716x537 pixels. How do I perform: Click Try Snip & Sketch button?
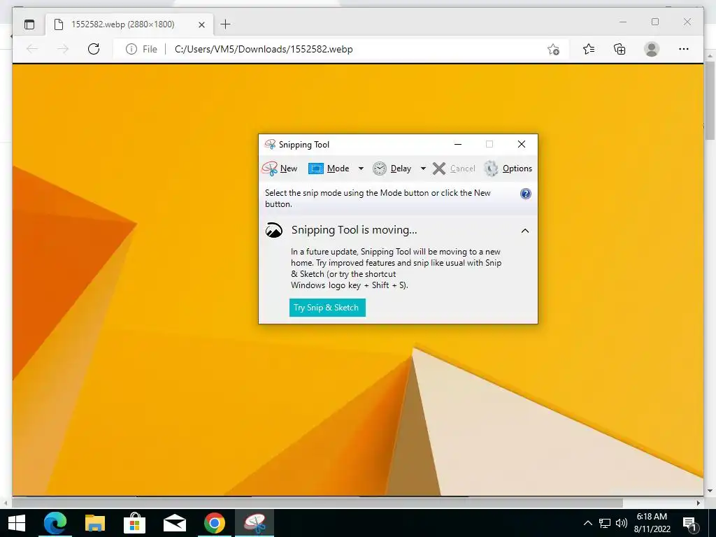tap(327, 308)
